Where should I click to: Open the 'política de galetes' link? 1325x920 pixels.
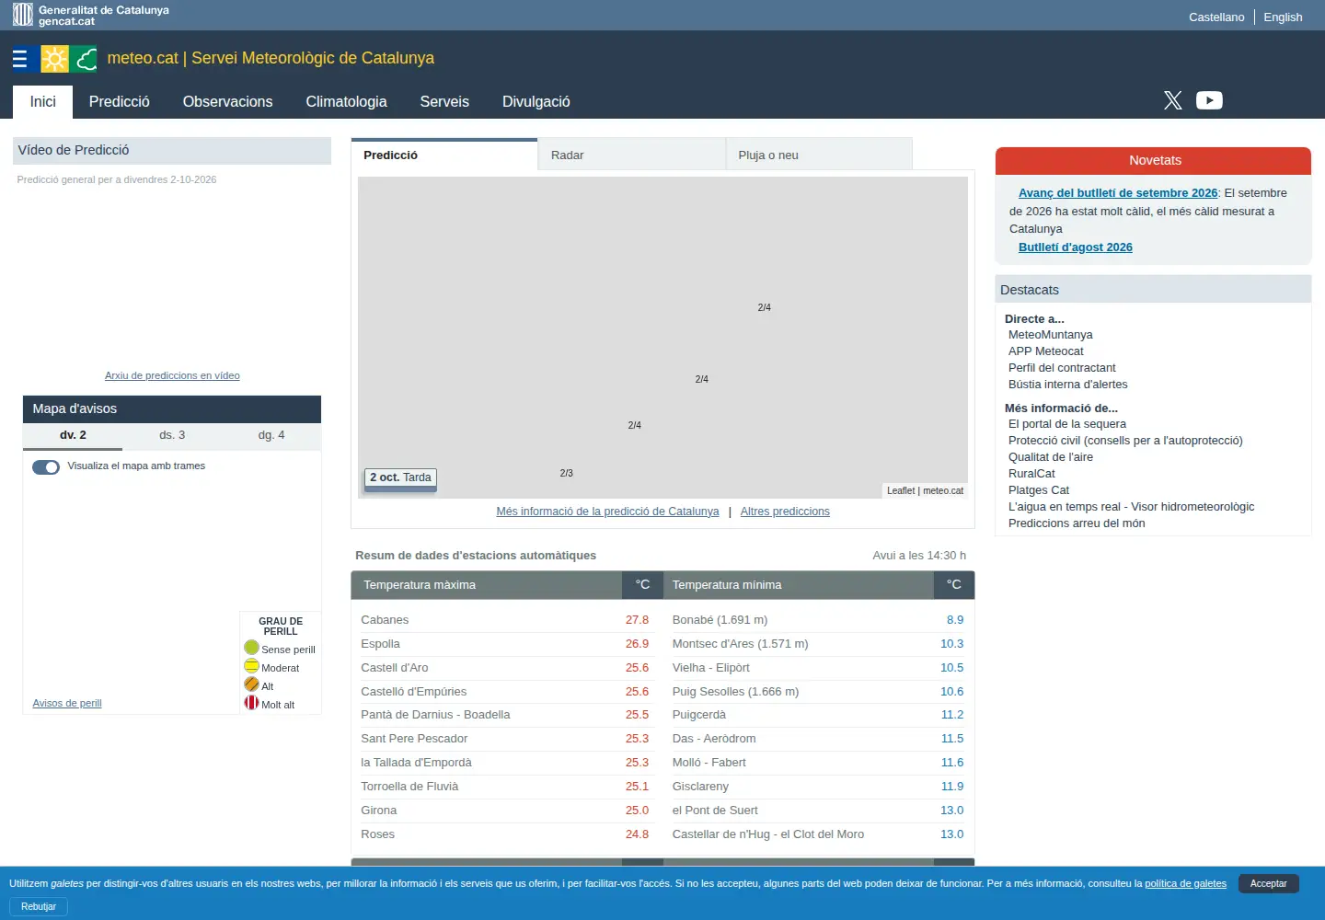1185,883
